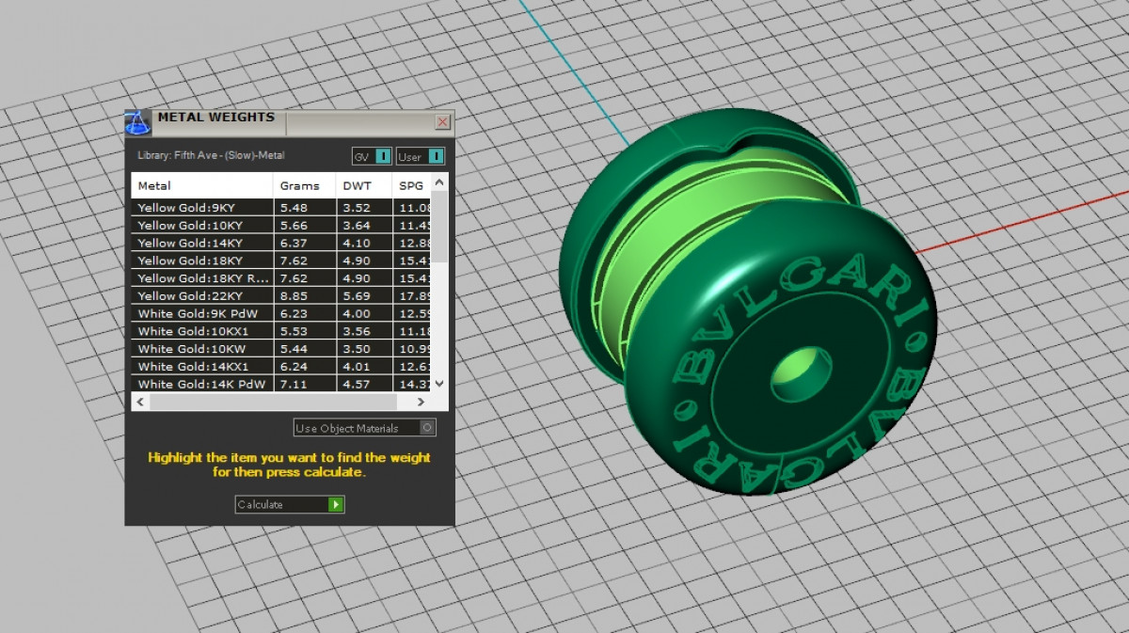The height and width of the screenshot is (633, 1129).
Task: Select the White Gold:9K PdW row
Action: (201, 313)
